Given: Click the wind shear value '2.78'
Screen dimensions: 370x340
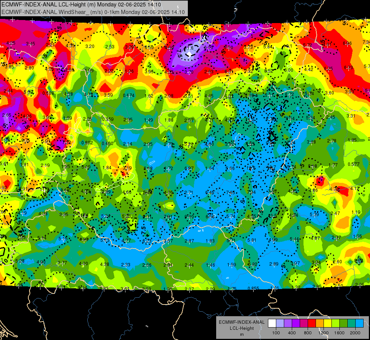Looking at the screenshot, I should click(332, 141).
